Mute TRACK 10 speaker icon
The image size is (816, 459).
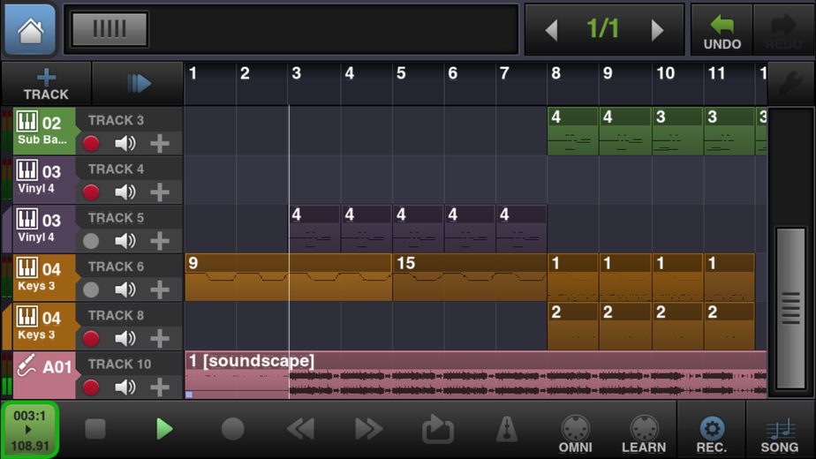coord(125,388)
